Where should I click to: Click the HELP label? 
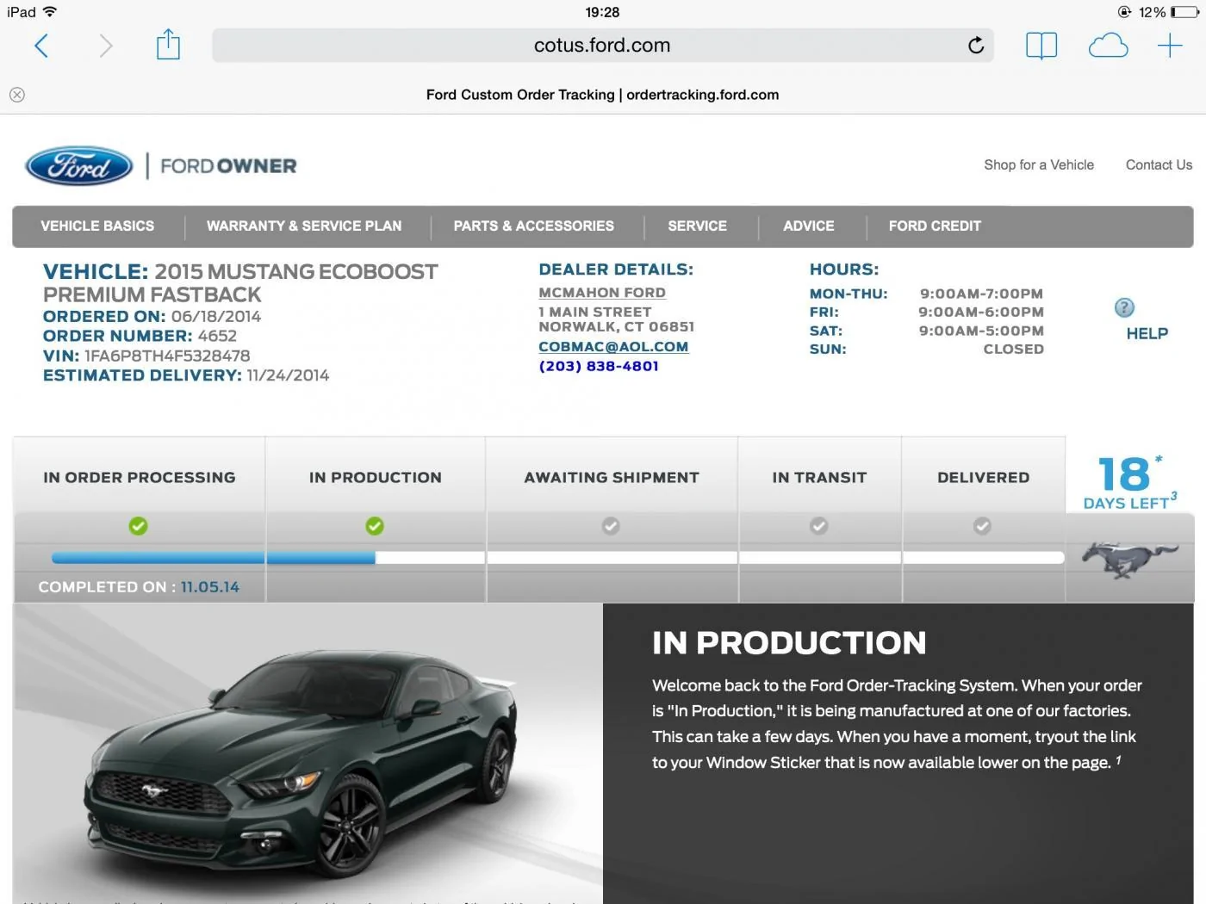(x=1147, y=334)
